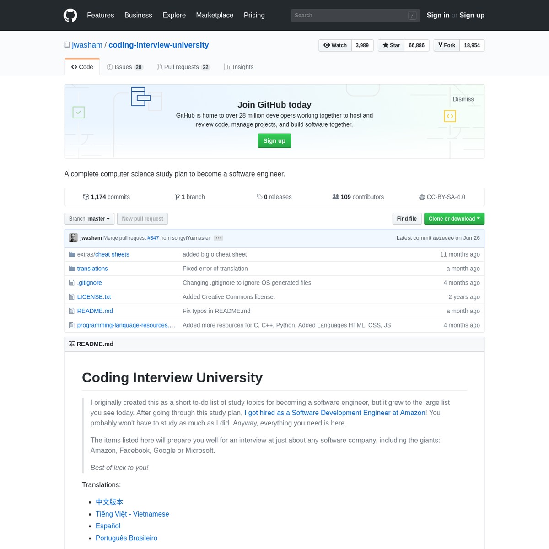Click the commits history clock icon
This screenshot has width=549, height=549.
click(86, 197)
